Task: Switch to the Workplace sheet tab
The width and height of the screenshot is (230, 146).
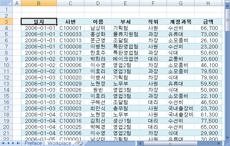Action: (60, 143)
